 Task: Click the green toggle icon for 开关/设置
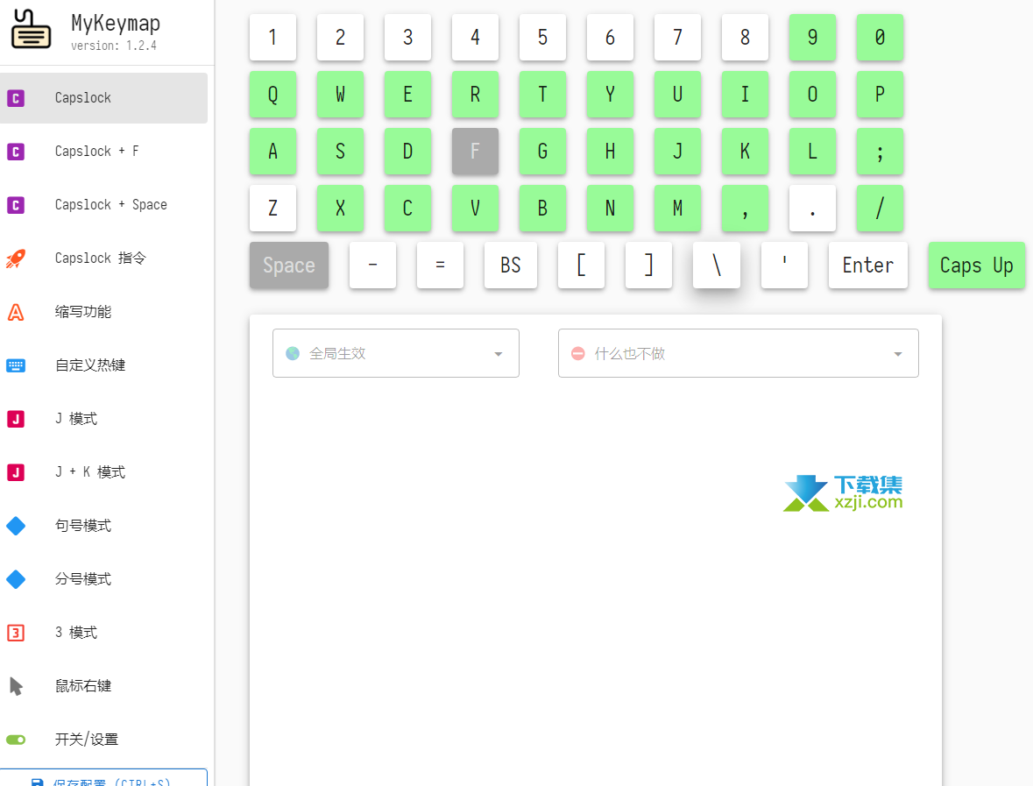click(16, 740)
